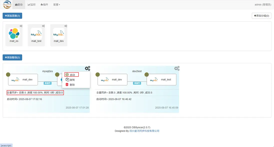Click the dbsyncer logo
Image resolution: width=274 pixels, height=147 pixels.
pyautogui.click(x=7, y=4)
